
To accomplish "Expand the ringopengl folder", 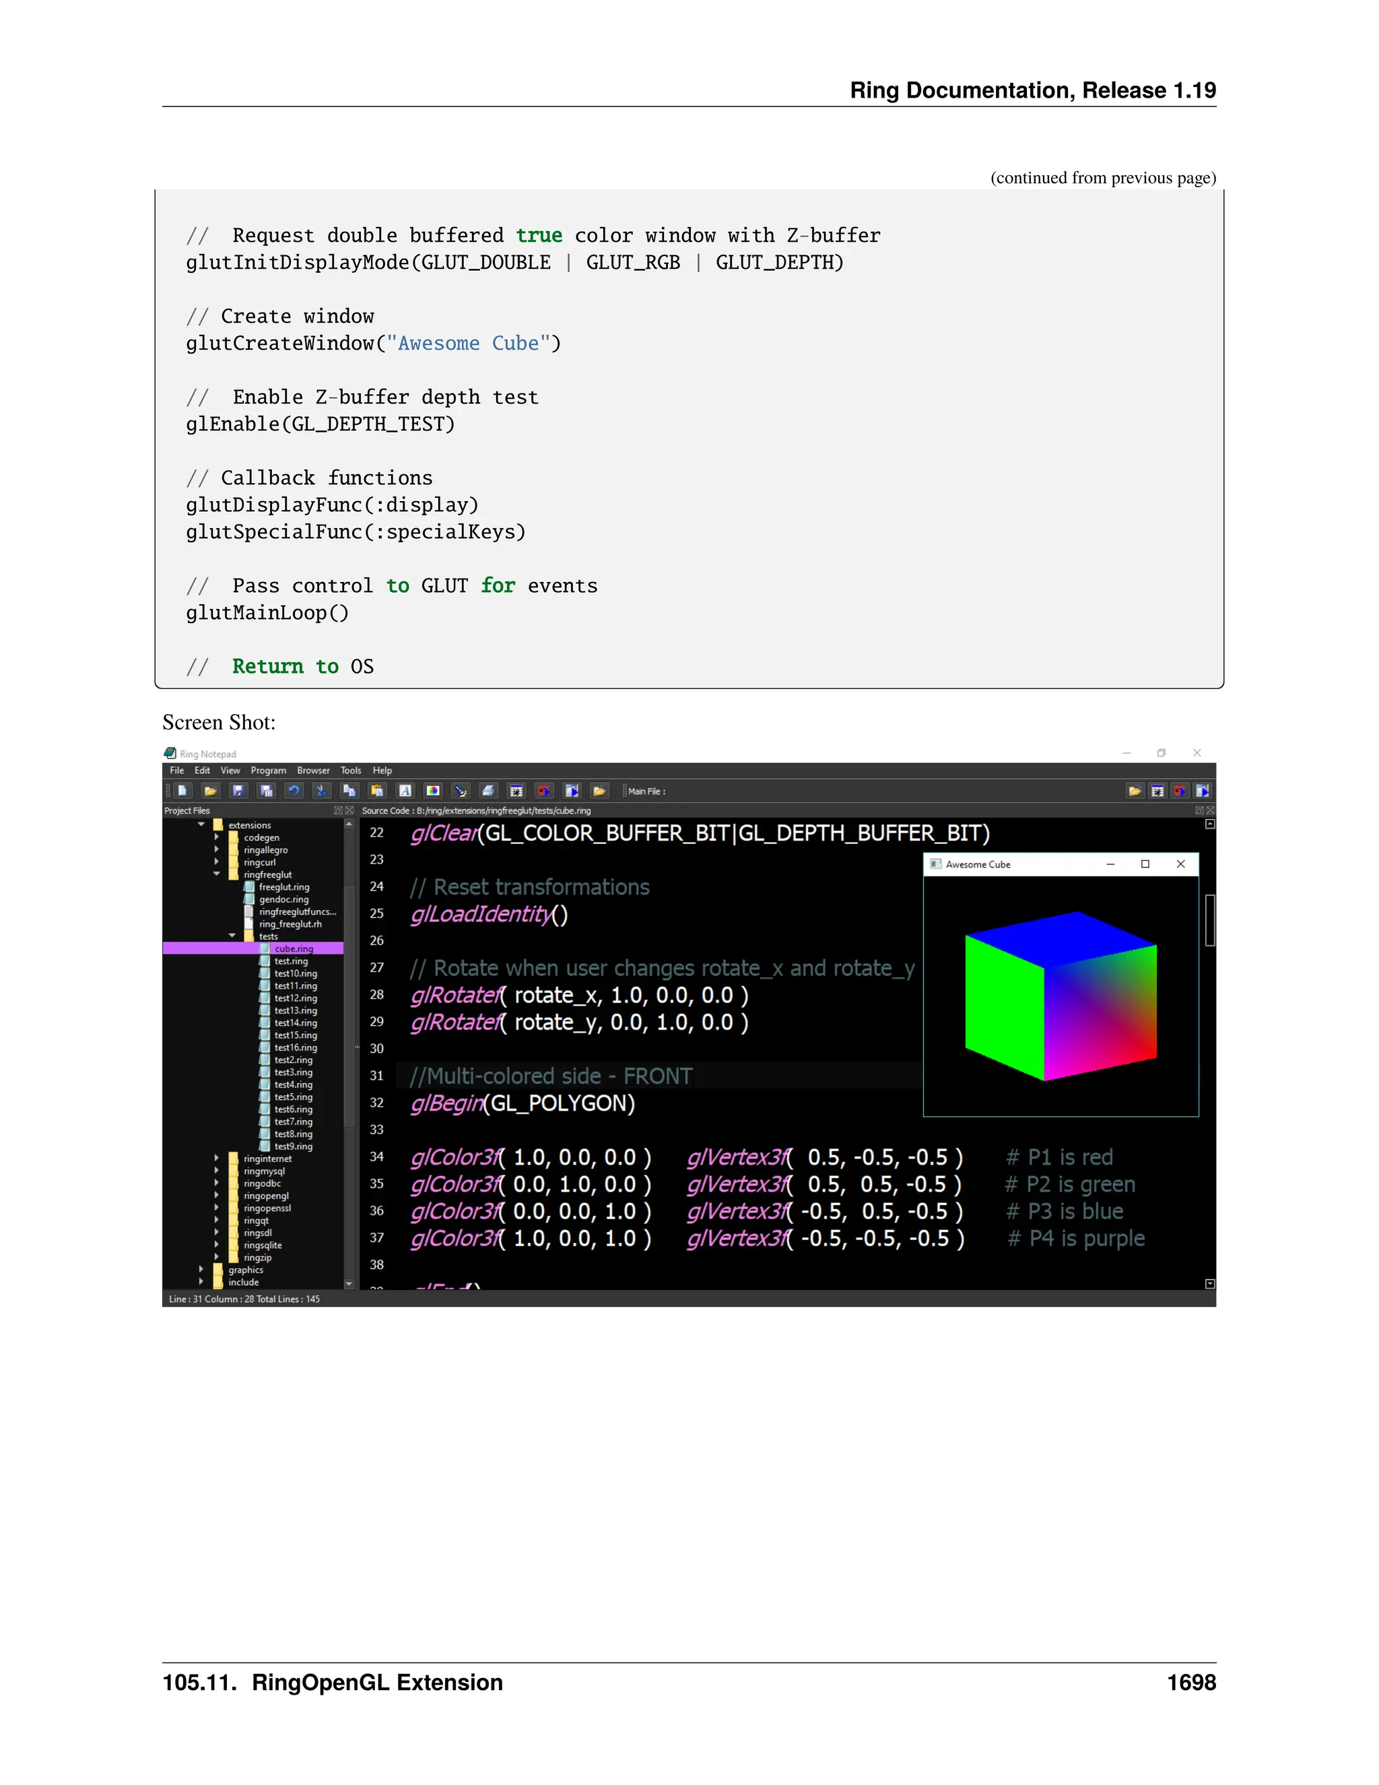I will tap(217, 1195).
